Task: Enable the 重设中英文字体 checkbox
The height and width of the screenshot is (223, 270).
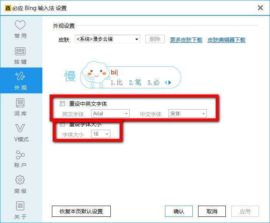Action: [62, 104]
